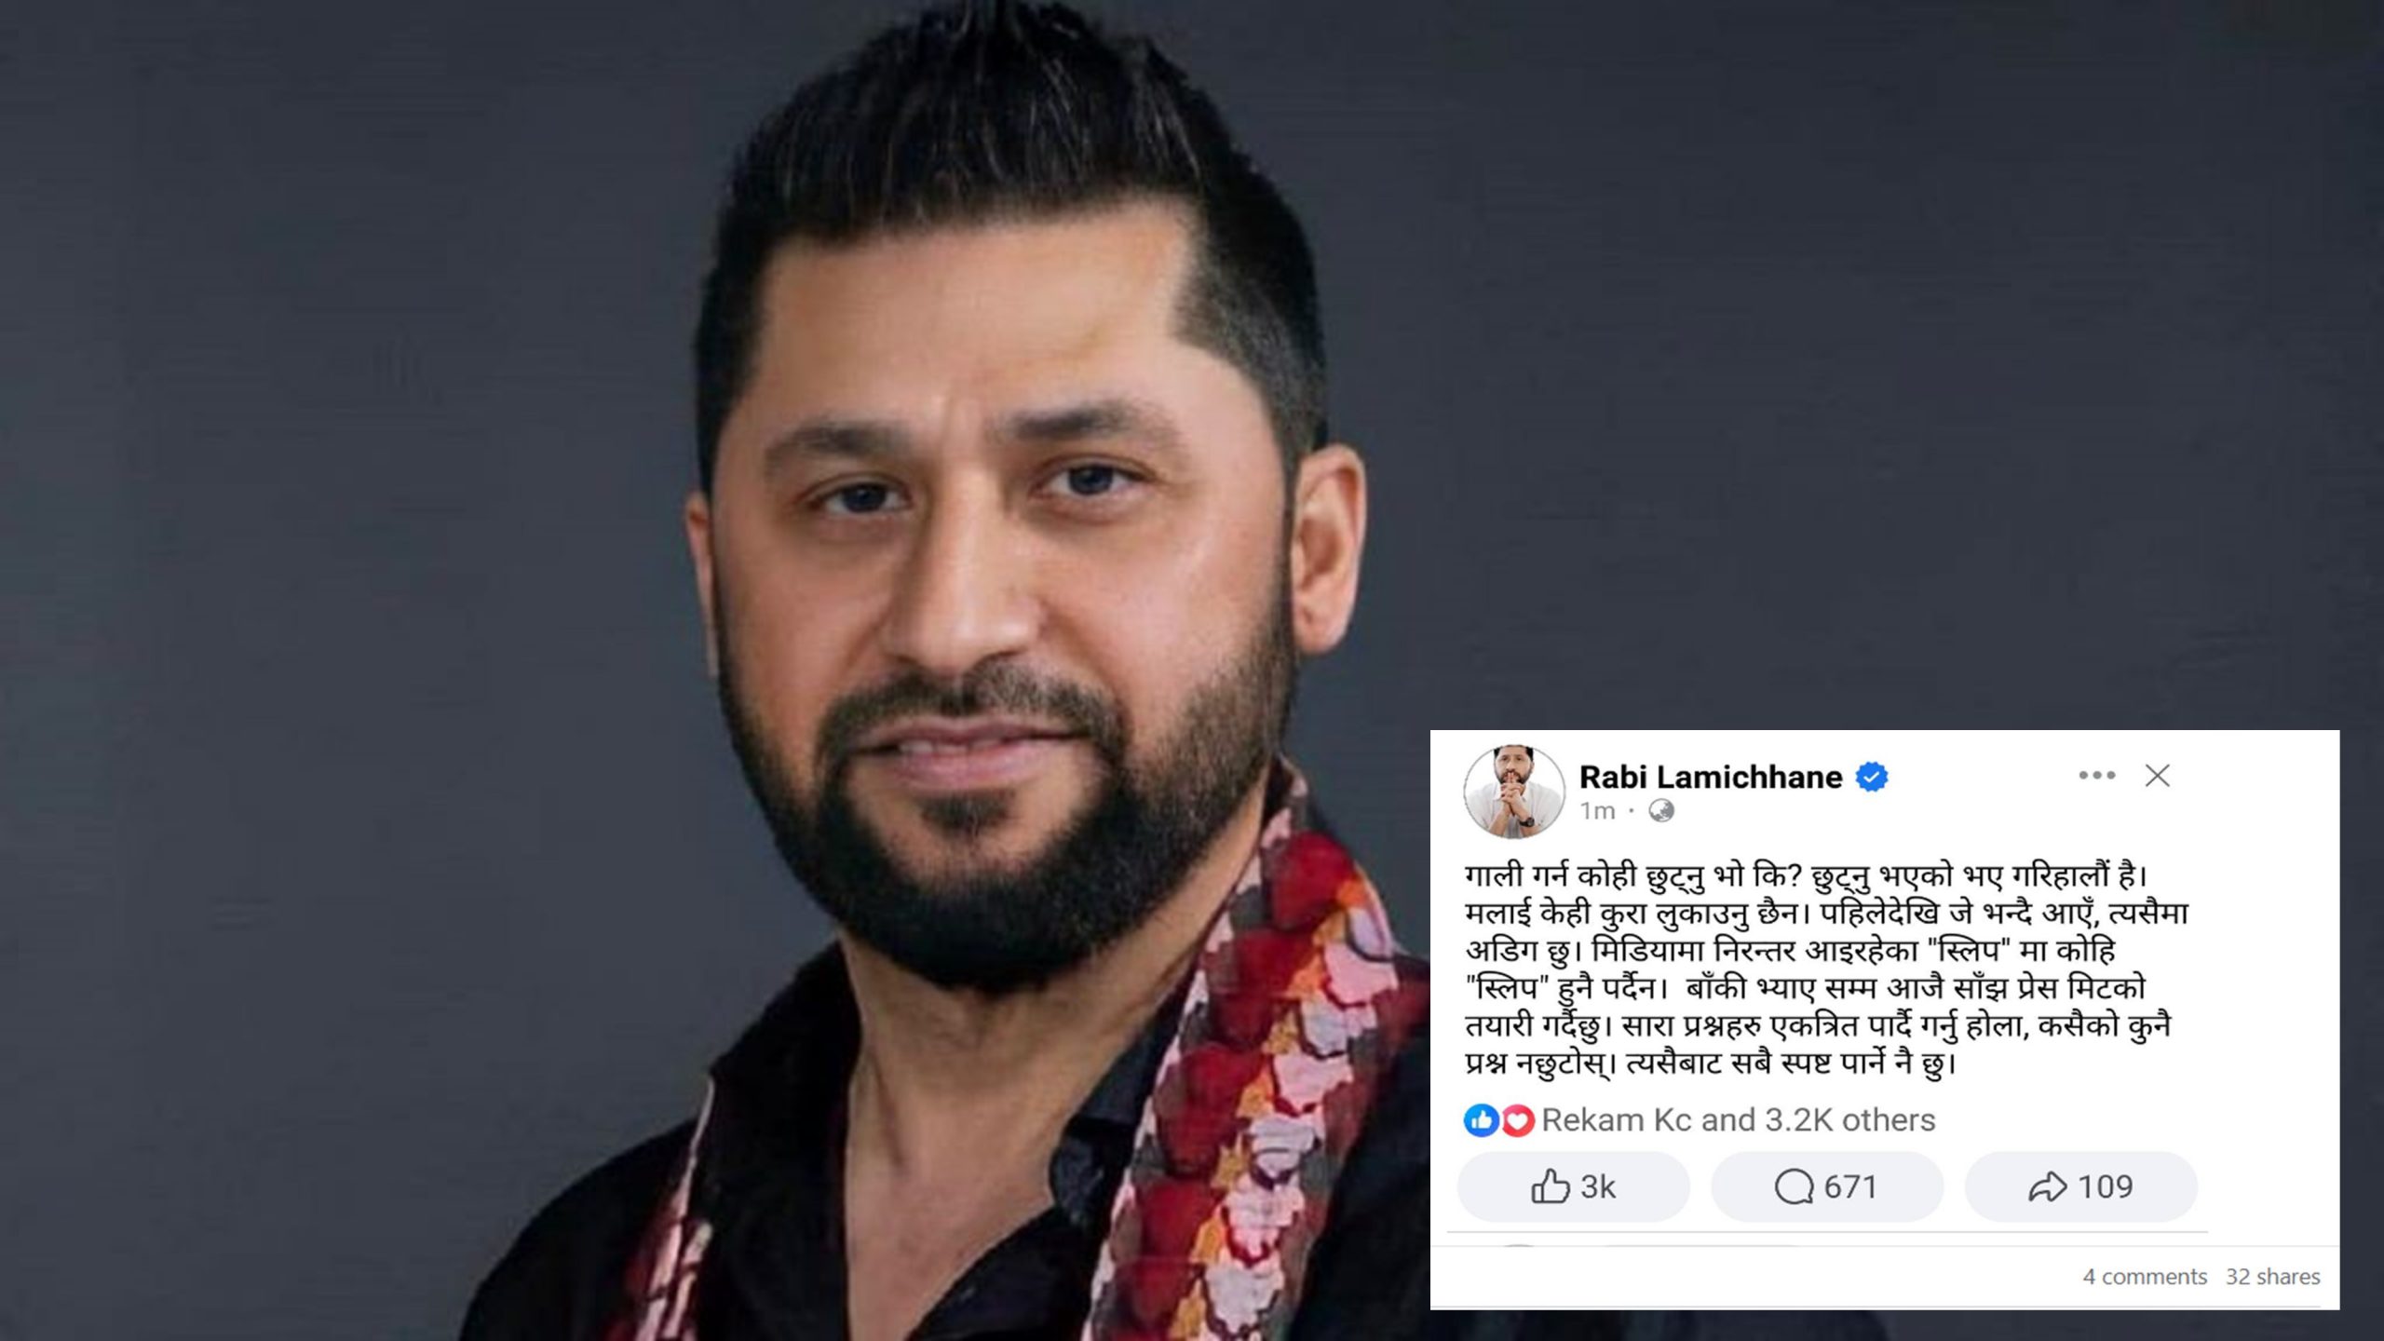The image size is (2384, 1341).
Task: Open comments via the 671 button
Action: [x=1827, y=1186]
